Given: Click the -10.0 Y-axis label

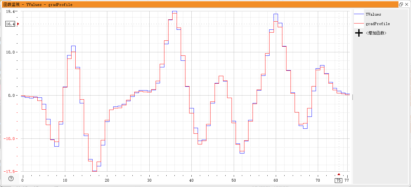Looking at the screenshot, I should (x=9, y=138).
